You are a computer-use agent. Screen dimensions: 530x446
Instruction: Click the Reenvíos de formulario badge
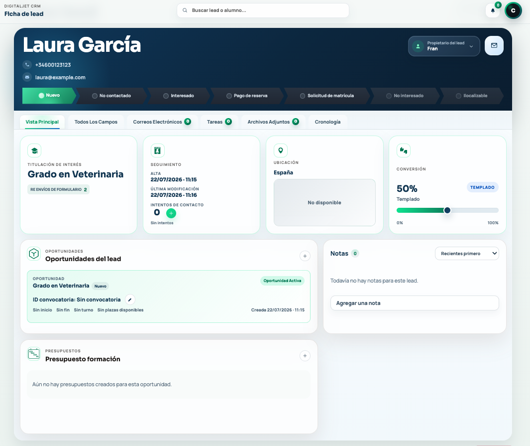(x=59, y=189)
